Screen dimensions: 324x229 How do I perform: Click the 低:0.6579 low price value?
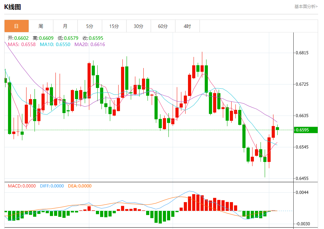(68, 38)
